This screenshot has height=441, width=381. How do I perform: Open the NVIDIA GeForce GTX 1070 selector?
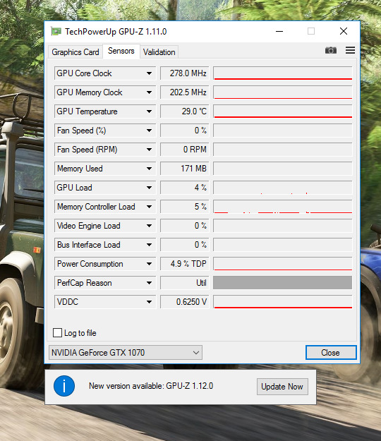[x=126, y=353]
